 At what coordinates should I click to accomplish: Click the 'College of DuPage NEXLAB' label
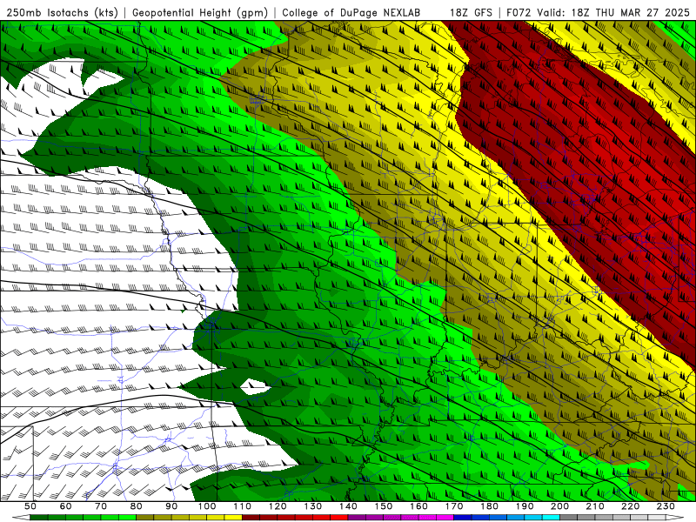[351, 13]
